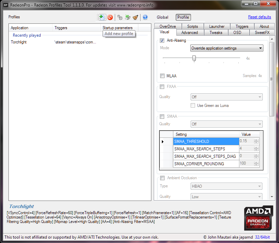This screenshot has width=279, height=243.
Task: Select the SMAA_THRESHOLD setting row
Action: (206, 141)
